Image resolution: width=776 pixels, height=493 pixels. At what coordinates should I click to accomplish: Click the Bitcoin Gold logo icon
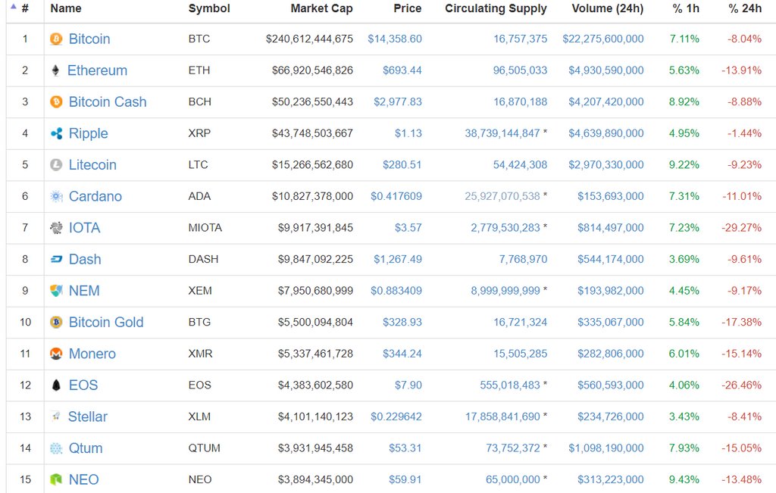tap(56, 323)
